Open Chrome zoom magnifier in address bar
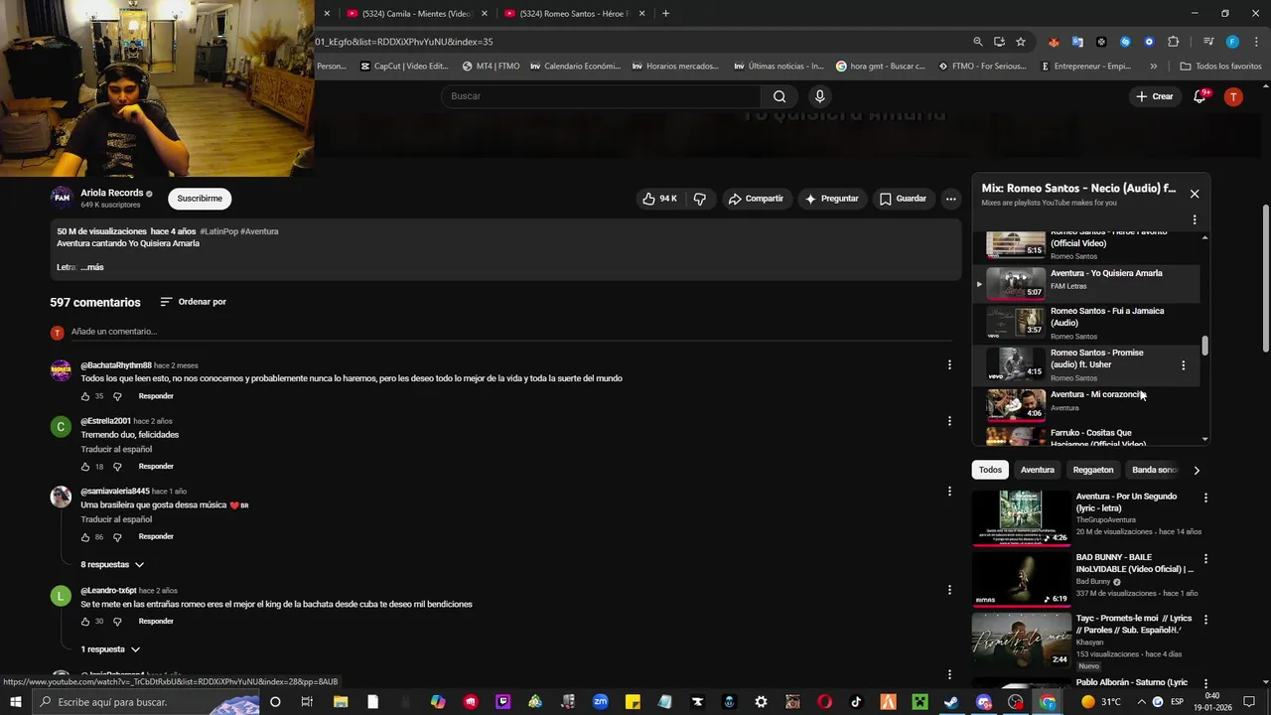1271x715 pixels. [x=978, y=42]
